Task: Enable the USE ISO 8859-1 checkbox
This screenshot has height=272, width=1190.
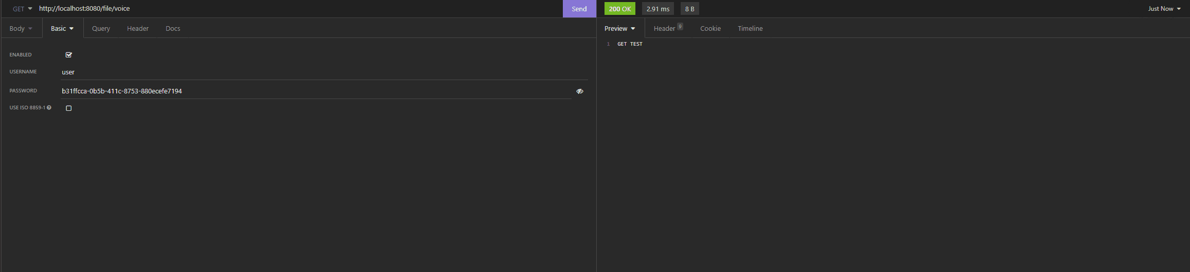Action: point(68,108)
